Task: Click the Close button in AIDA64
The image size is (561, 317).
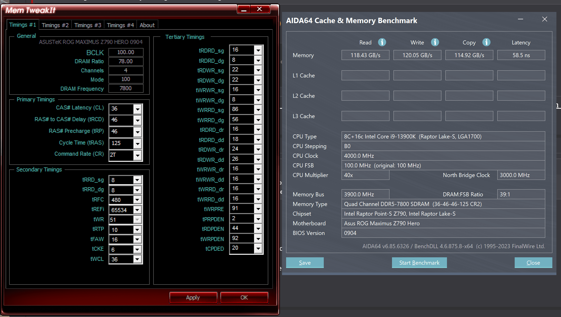Action: [x=533, y=263]
